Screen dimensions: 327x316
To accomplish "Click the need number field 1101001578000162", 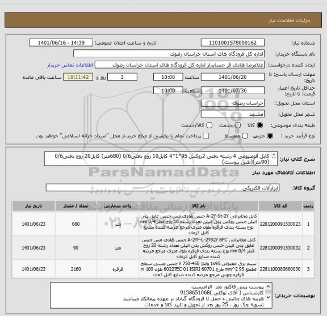I will [x=233, y=43].
